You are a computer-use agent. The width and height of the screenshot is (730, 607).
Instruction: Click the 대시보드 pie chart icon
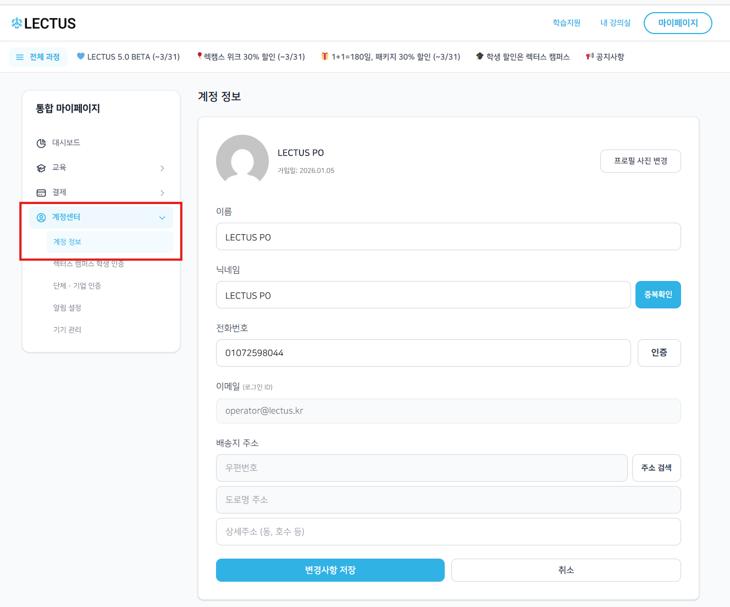tap(41, 144)
